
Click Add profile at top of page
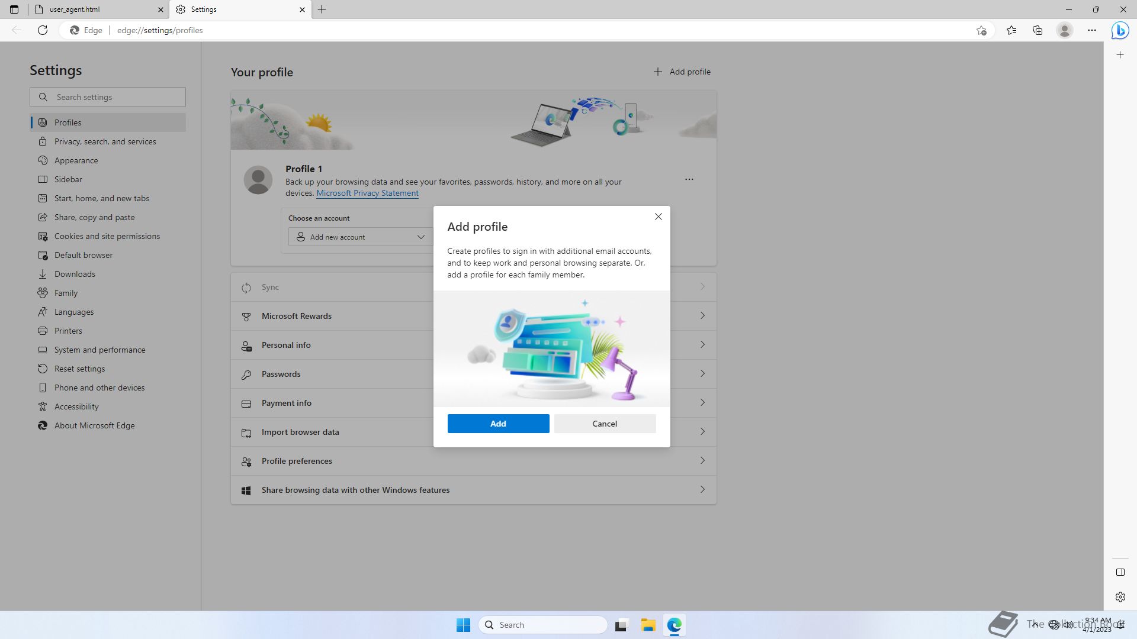pos(682,72)
